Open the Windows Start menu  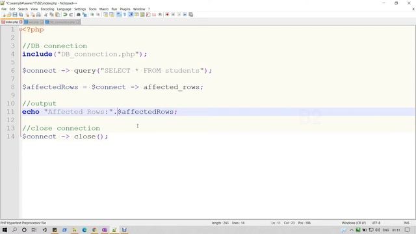point(5,230)
